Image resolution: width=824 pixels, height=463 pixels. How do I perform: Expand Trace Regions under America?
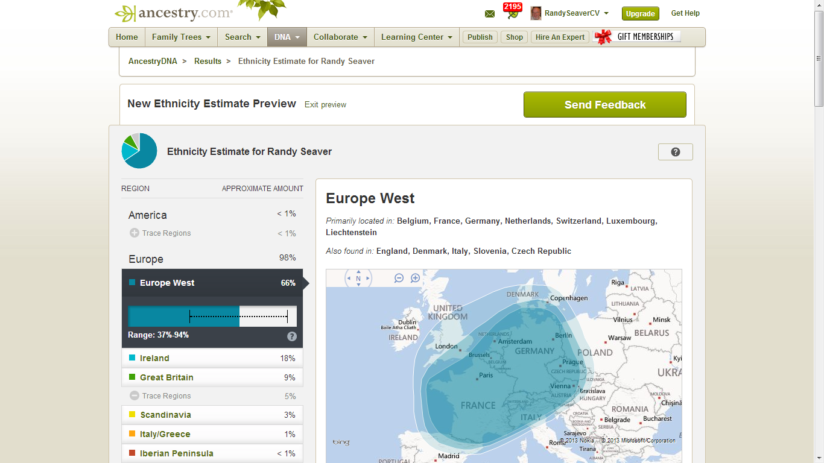click(134, 233)
